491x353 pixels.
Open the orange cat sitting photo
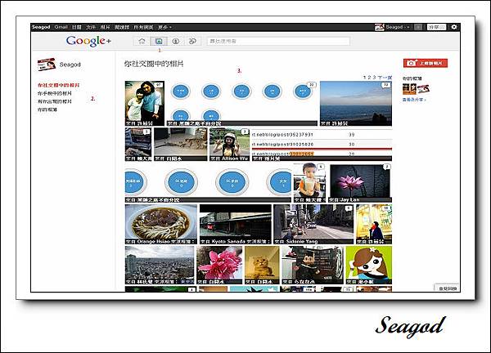pyautogui.click(x=262, y=265)
